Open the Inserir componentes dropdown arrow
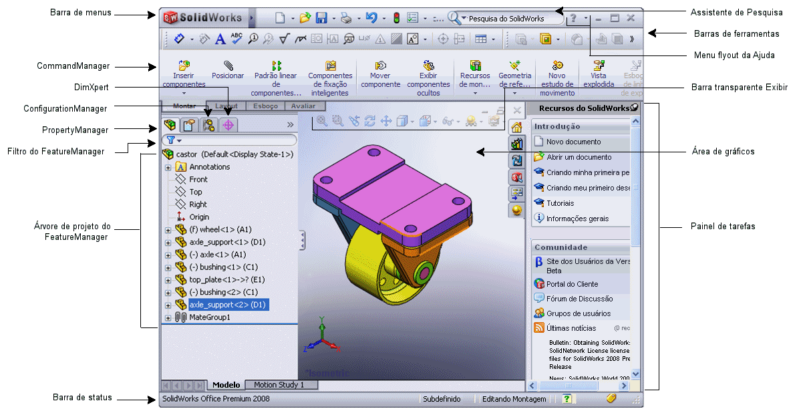This screenshot has width=807, height=415. [x=184, y=94]
